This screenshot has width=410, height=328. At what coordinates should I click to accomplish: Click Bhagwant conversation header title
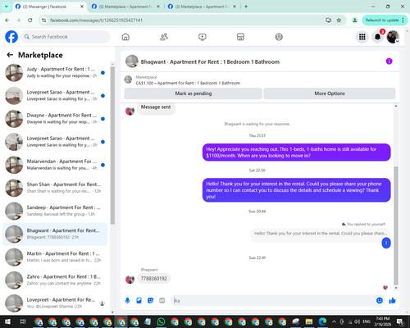210,61
